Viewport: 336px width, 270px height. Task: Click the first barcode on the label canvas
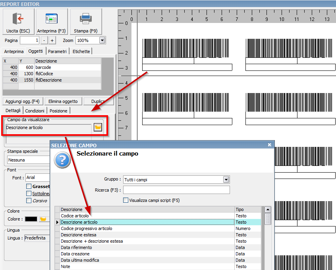185,48
